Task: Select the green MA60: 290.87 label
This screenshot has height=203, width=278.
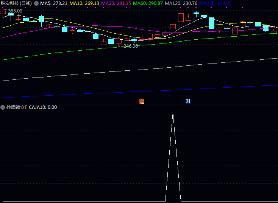Action: tap(148, 3)
